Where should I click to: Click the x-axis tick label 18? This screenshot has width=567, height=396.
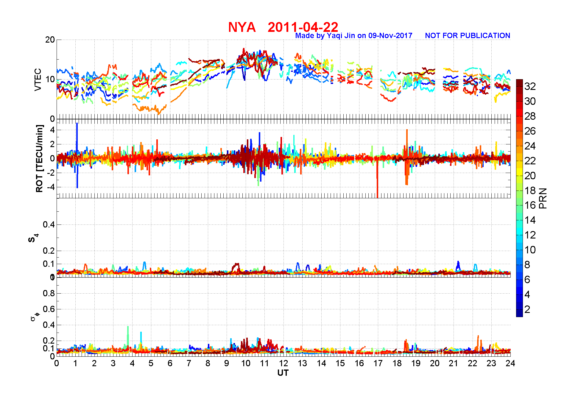397,363
